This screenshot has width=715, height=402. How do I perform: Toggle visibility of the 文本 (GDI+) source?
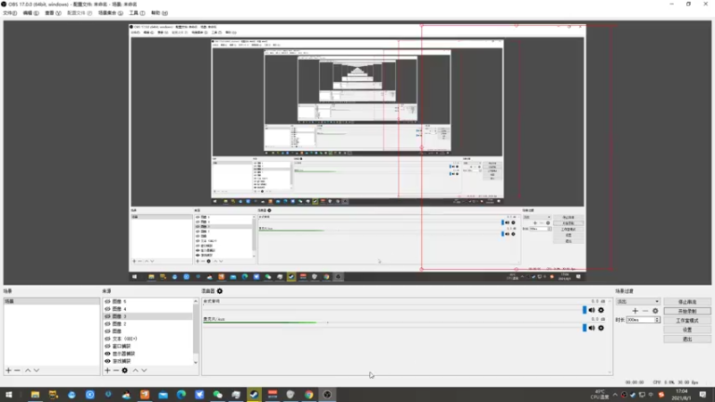click(x=107, y=339)
